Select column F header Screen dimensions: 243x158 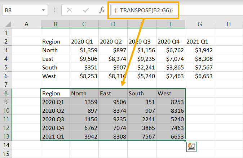(171, 24)
